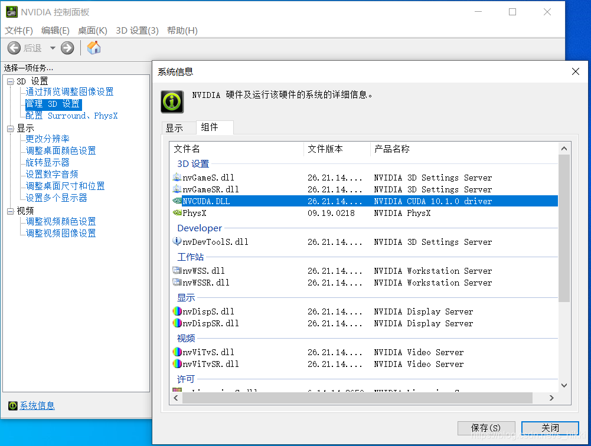Screen dimensions: 591x446
Task: Select the nvGameS.dll file icon
Action: 177,178
